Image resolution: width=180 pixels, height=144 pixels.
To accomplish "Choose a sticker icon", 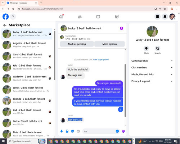I will [x=73, y=131].
